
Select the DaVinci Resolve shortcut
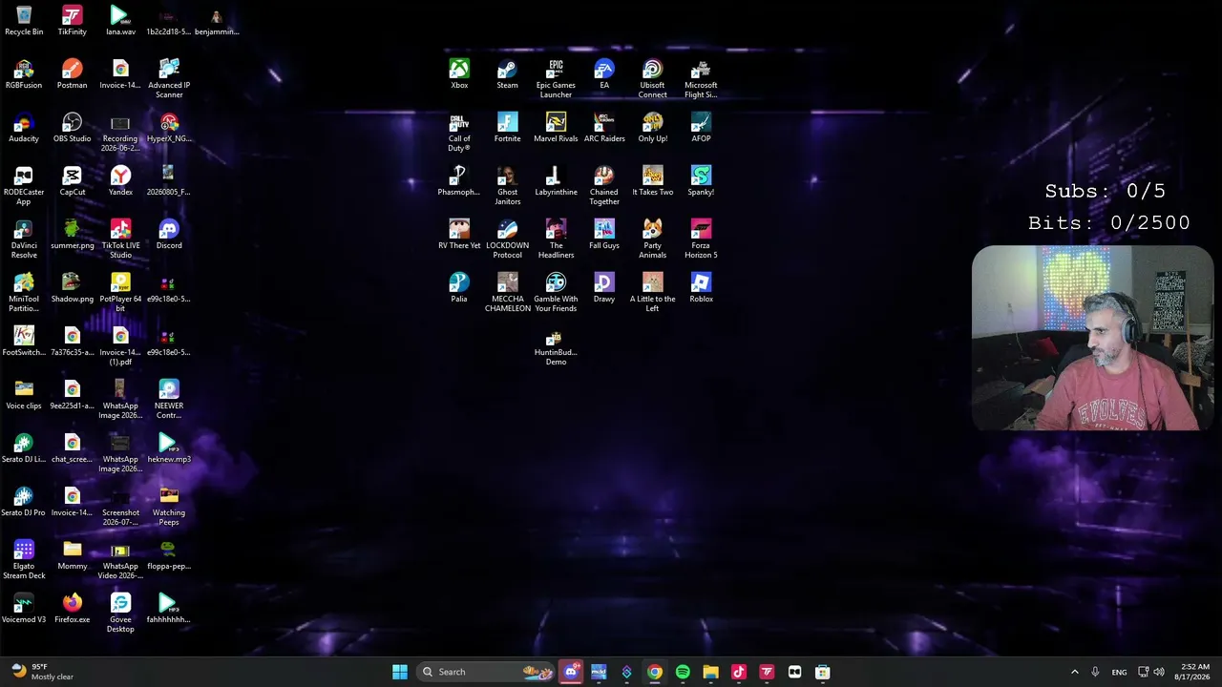click(24, 239)
